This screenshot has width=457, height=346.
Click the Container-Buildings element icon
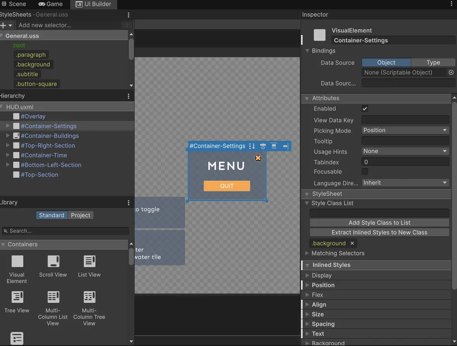[x=16, y=136]
